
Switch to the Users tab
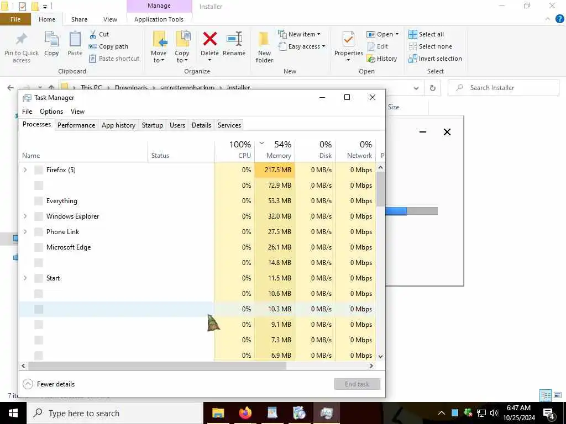click(177, 125)
